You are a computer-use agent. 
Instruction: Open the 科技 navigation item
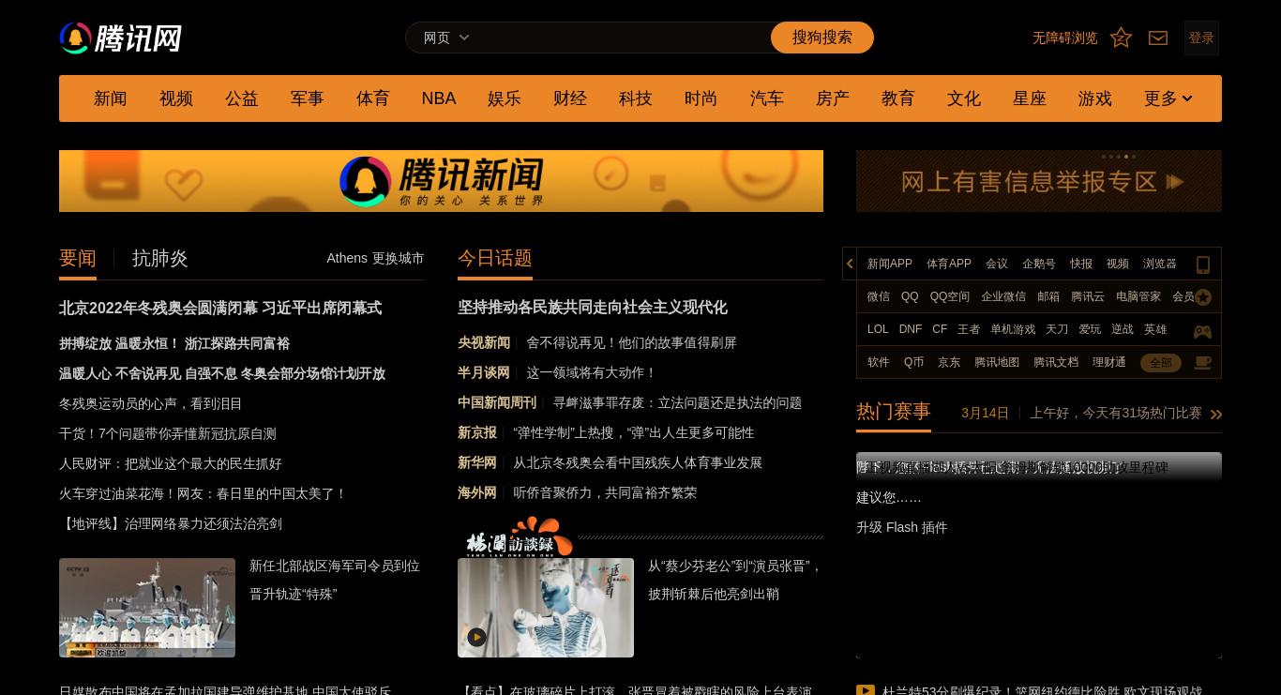point(636,98)
